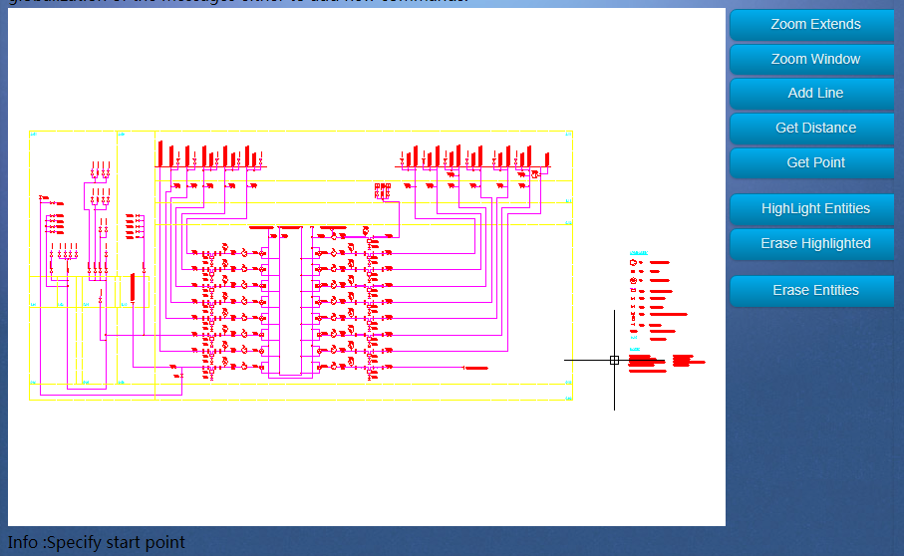904x556 pixels.
Task: Click the 'Info :Specify start point' status text
Action: 97,543
